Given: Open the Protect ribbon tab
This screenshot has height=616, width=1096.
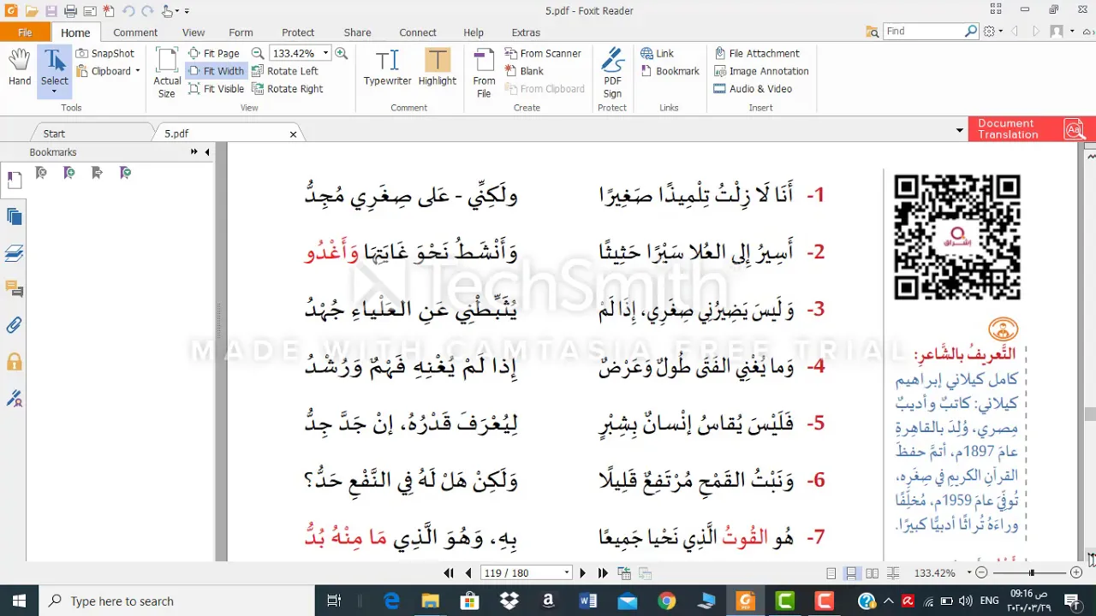Looking at the screenshot, I should pyautogui.click(x=298, y=33).
